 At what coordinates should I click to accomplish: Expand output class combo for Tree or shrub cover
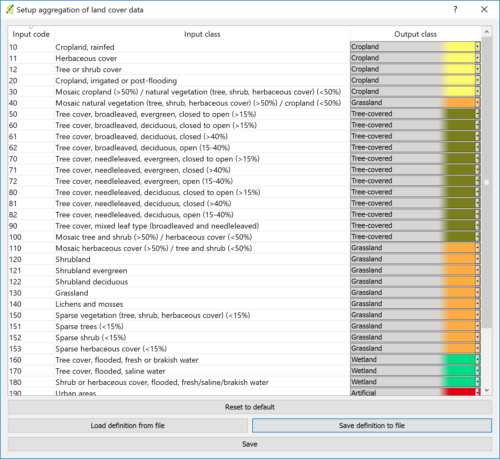click(415, 69)
